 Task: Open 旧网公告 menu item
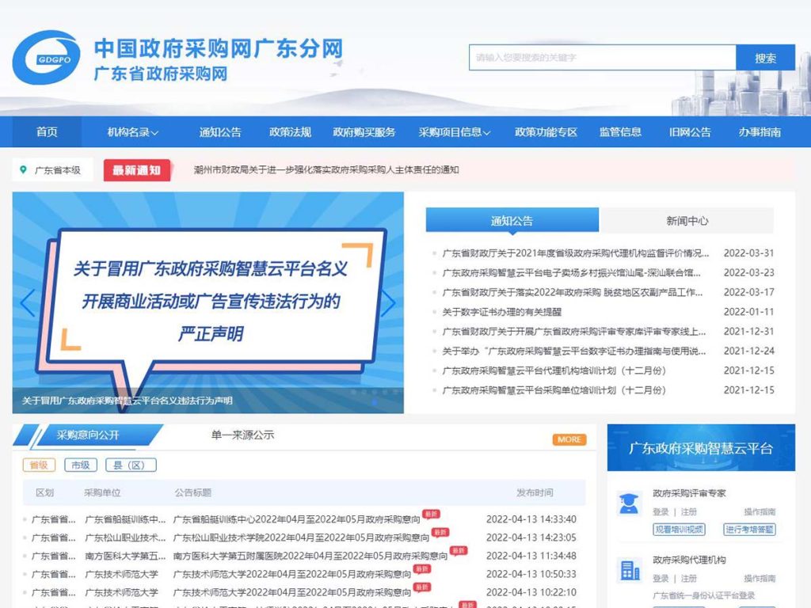(x=690, y=132)
